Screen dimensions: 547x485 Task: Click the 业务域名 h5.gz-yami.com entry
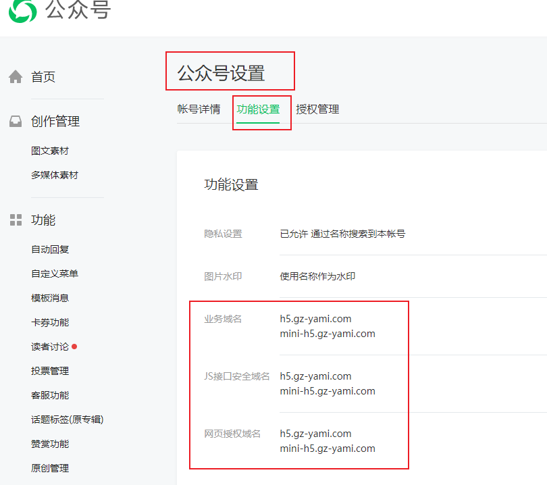pos(315,319)
